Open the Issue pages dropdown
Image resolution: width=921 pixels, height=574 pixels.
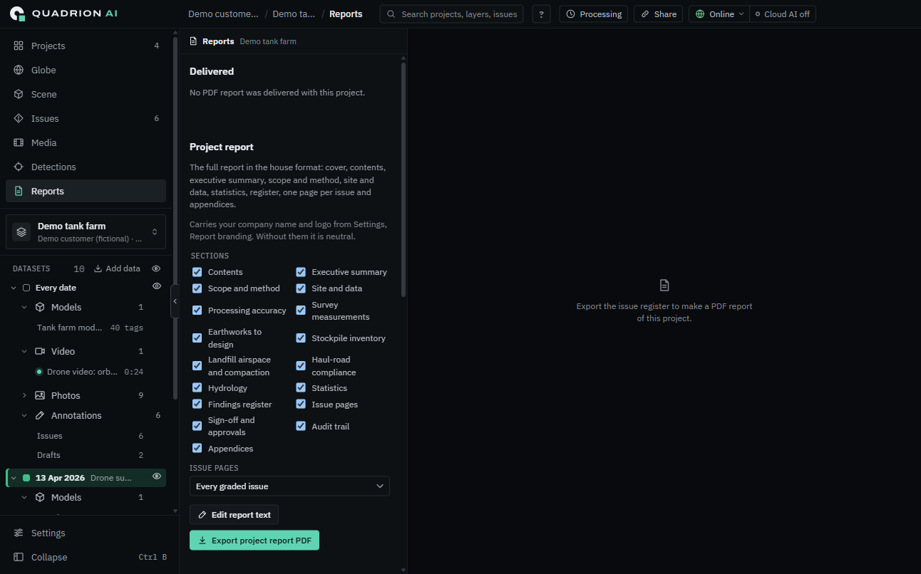pos(289,486)
